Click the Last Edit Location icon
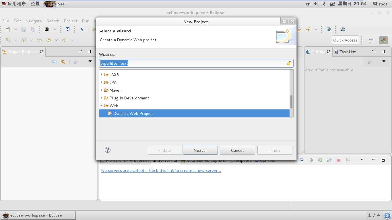 (39, 40)
